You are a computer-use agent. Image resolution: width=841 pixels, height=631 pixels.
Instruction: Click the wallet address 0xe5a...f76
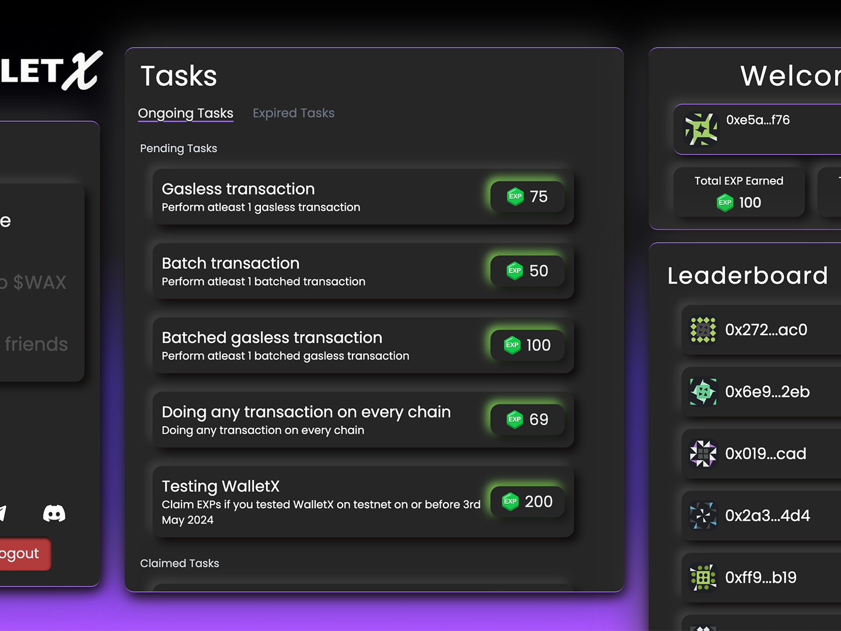[758, 120]
